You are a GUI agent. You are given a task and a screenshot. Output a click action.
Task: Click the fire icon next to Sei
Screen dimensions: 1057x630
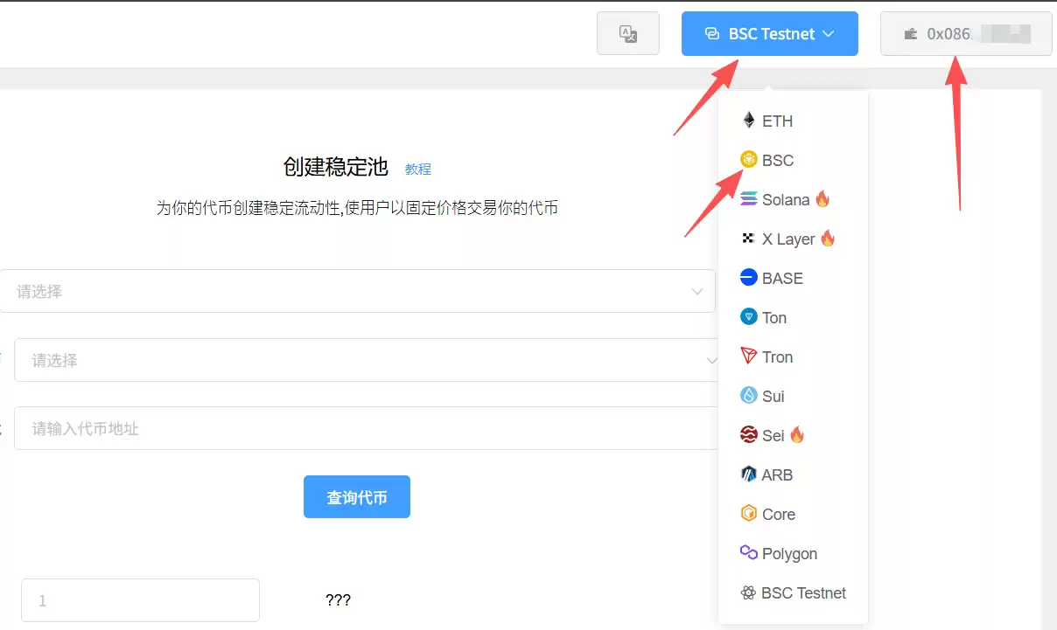(x=796, y=434)
